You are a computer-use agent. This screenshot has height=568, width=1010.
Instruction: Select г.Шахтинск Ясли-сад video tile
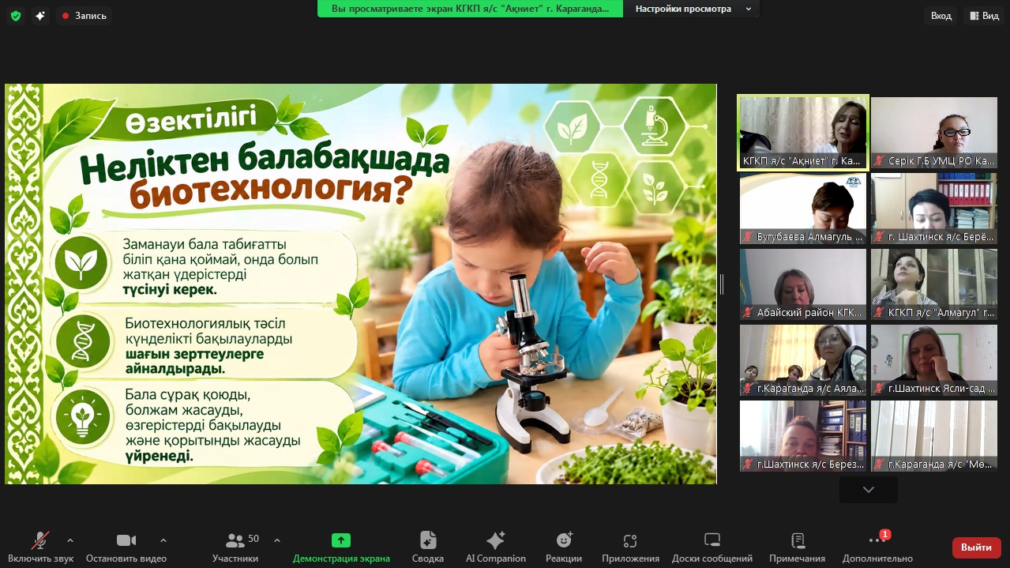click(934, 360)
